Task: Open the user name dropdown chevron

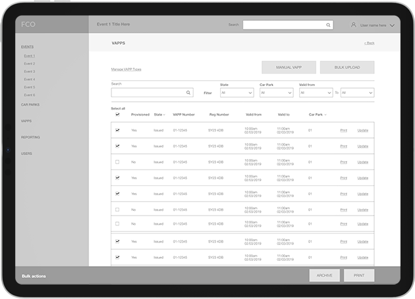Action: (x=392, y=26)
